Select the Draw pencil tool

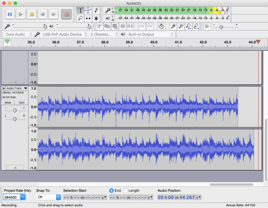coord(96,10)
